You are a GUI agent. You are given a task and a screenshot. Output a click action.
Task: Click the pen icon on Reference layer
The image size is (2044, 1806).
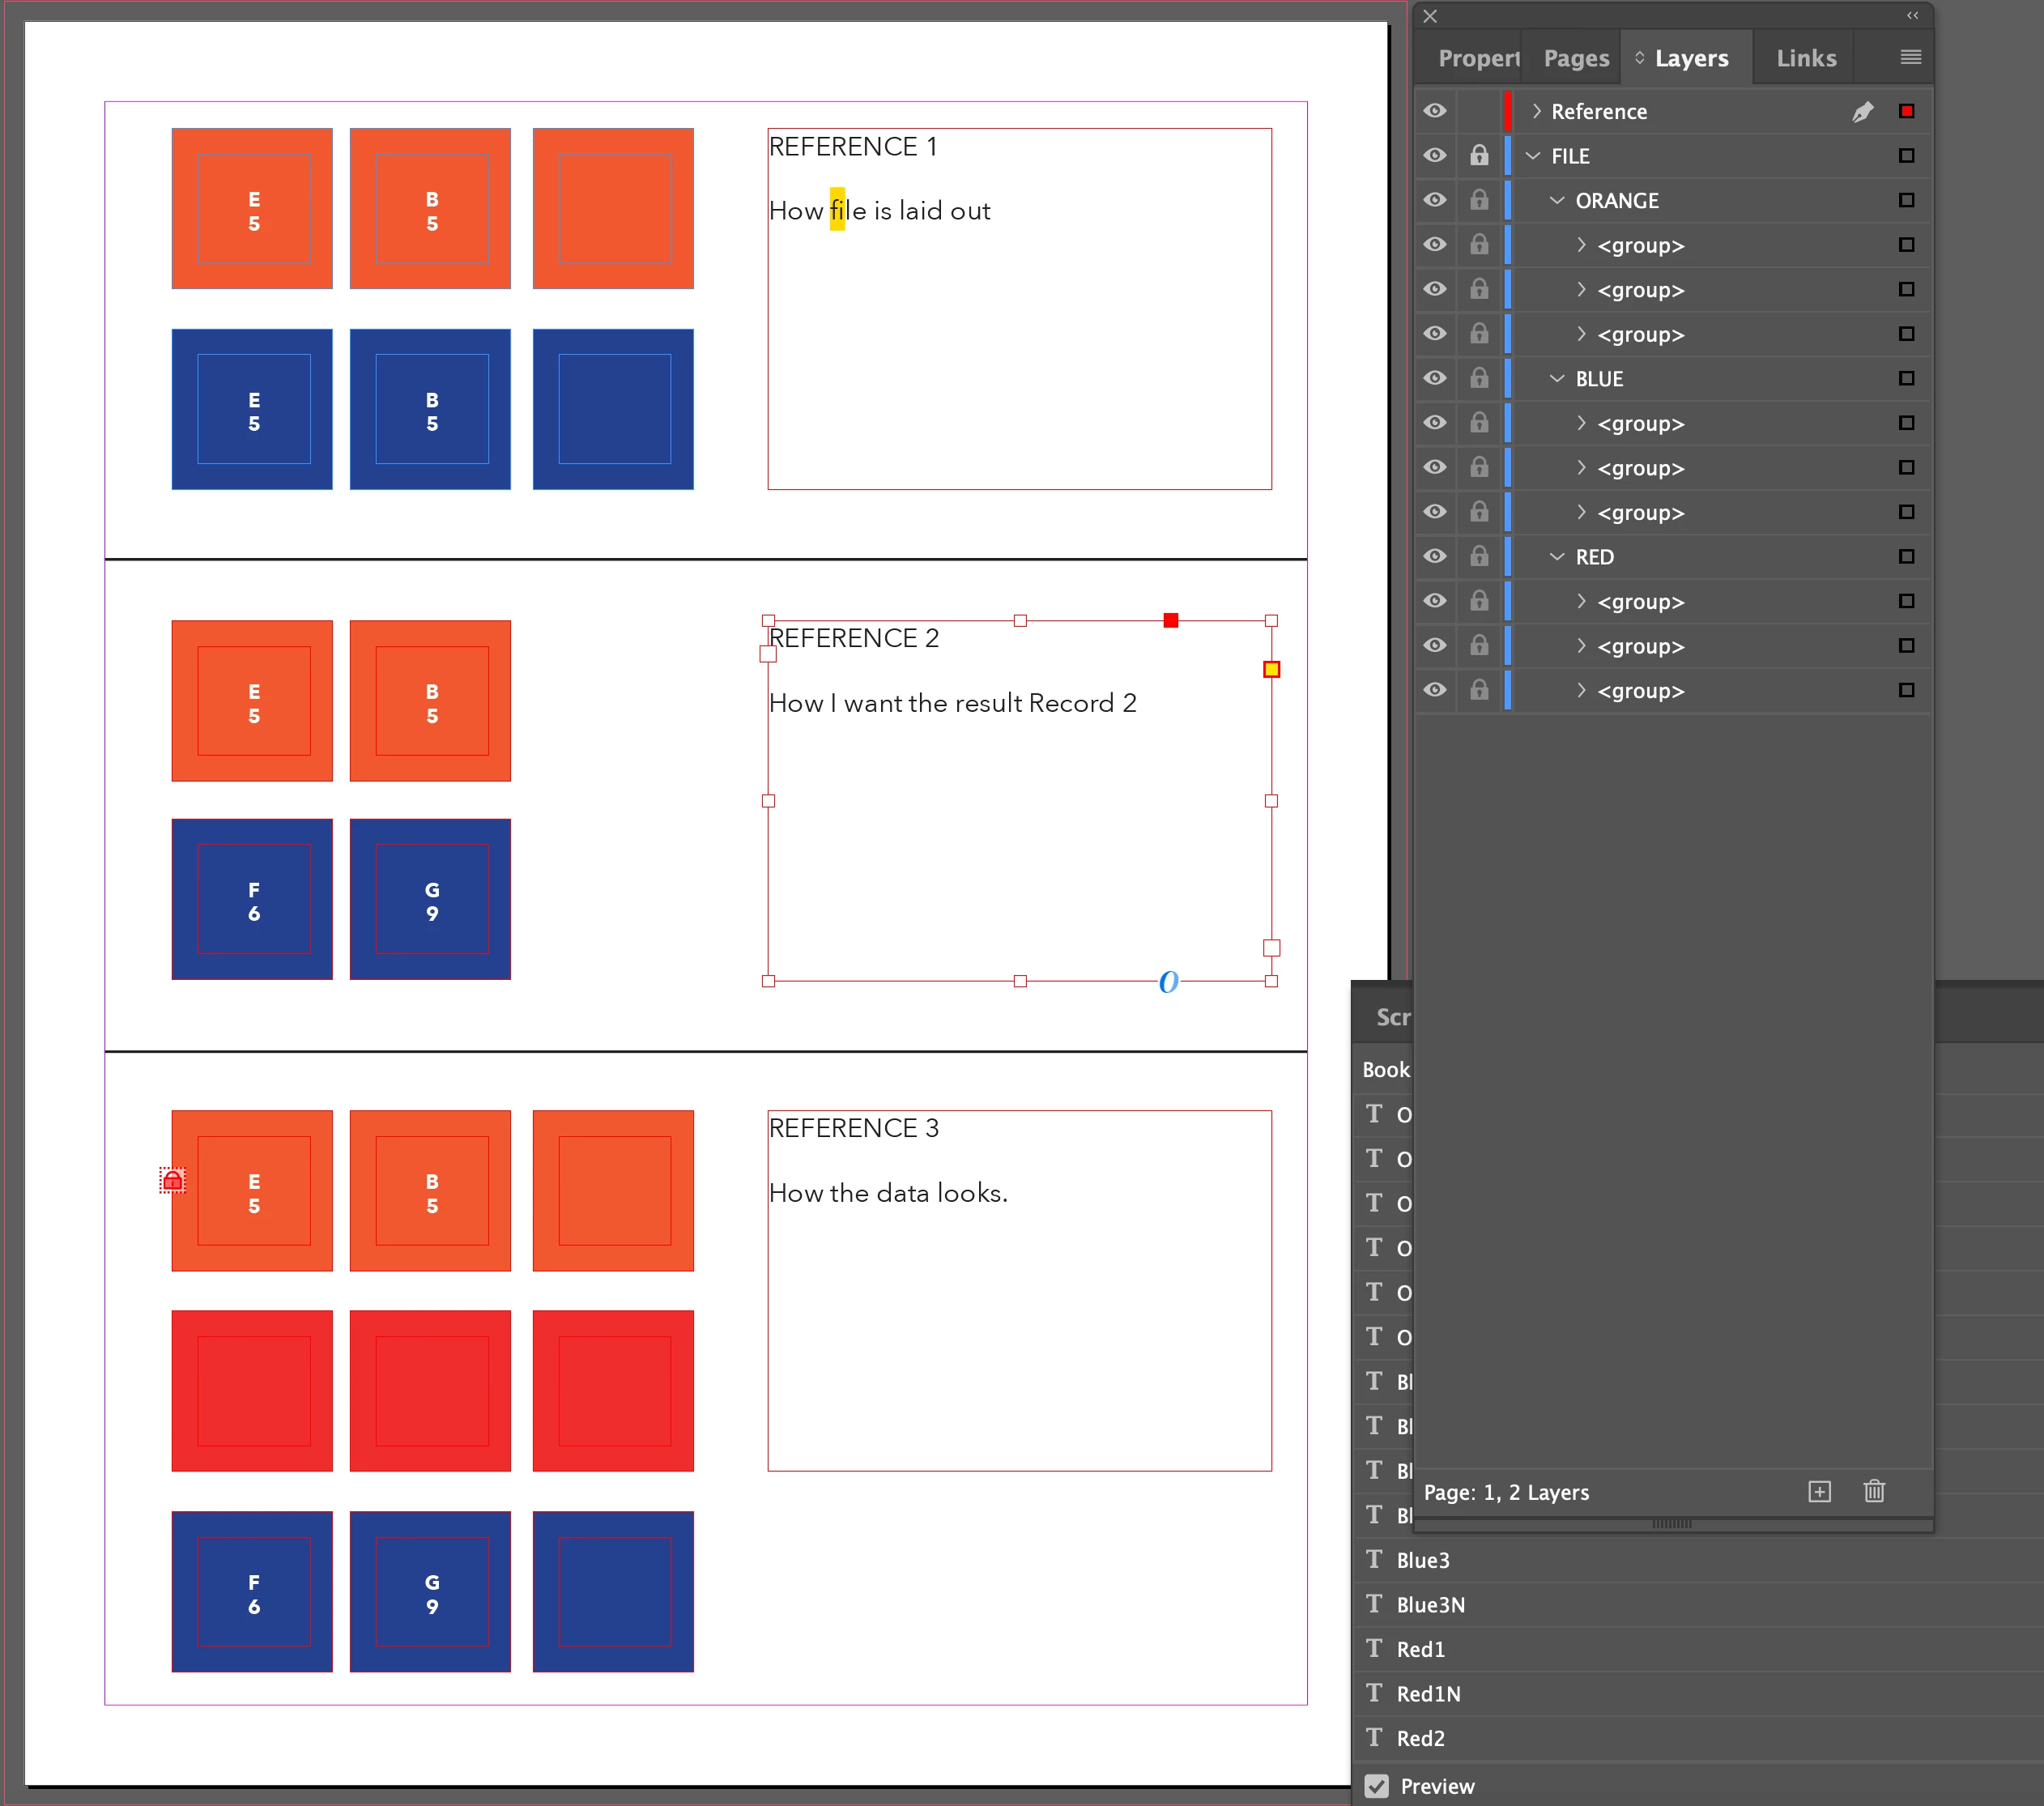[1861, 112]
